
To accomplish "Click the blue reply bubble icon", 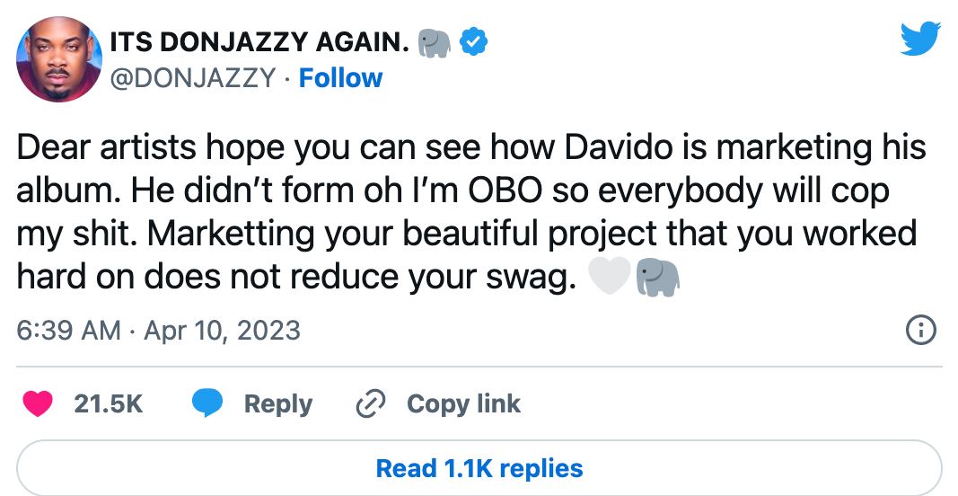I will click(207, 404).
